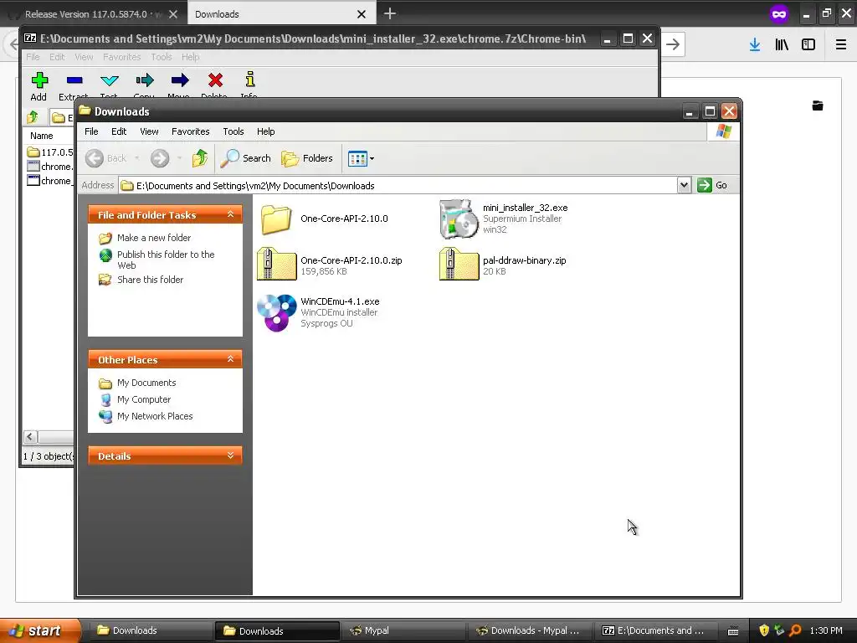857x643 pixels.
Task: Expand the Details panel
Action: coord(231,455)
